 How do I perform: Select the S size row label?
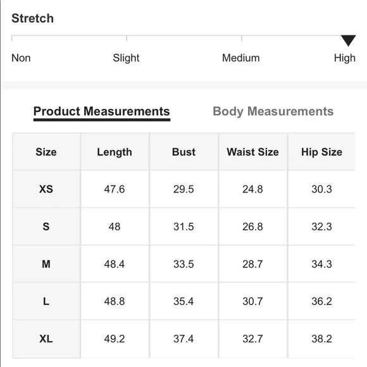[x=46, y=227]
